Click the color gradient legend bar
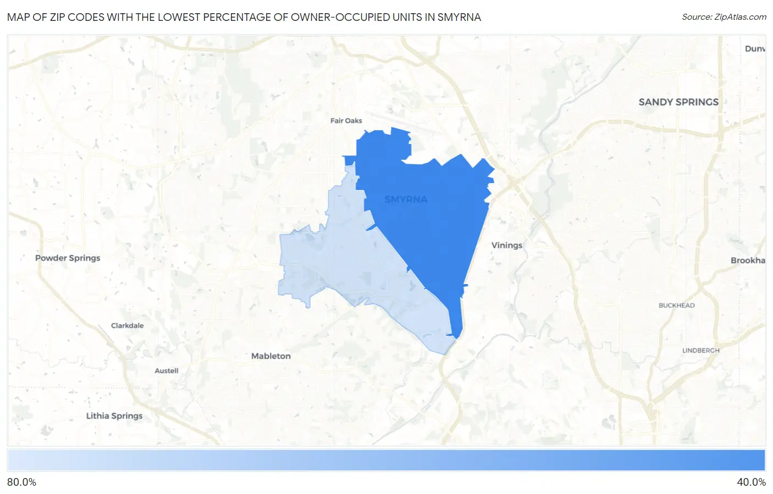The image size is (773, 494). pyautogui.click(x=386, y=460)
